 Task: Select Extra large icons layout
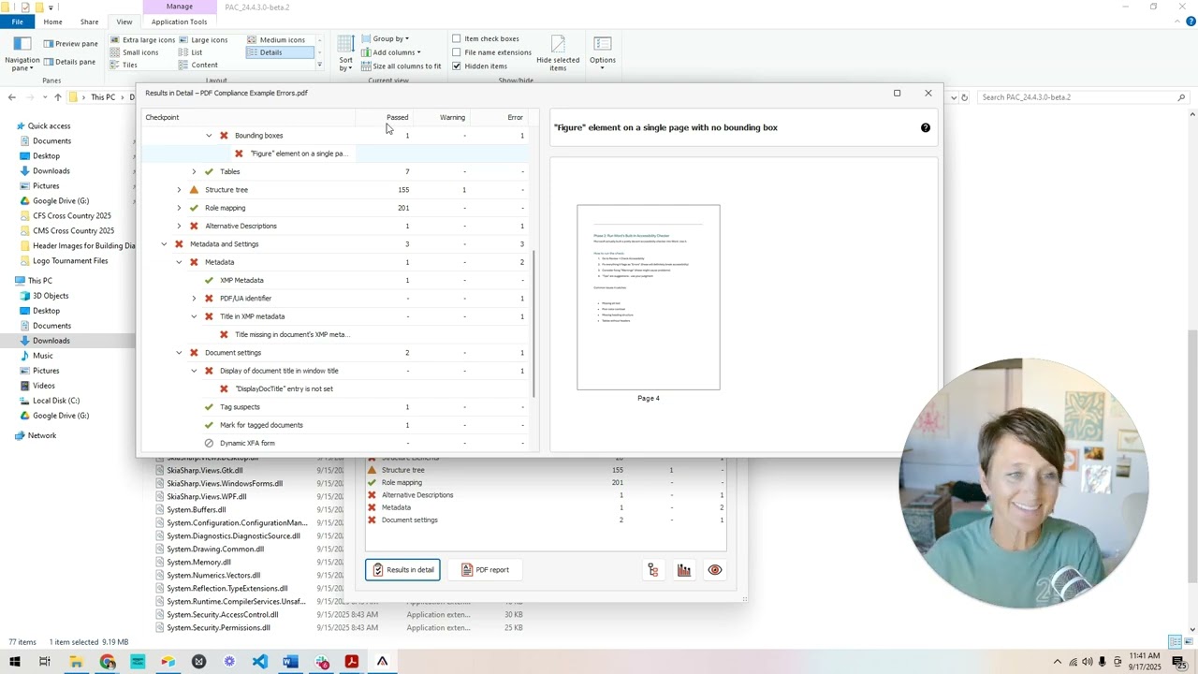(142, 40)
